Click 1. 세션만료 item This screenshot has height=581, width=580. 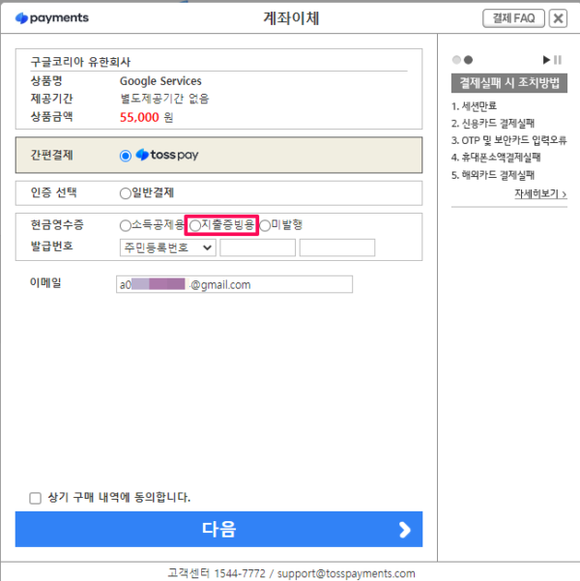[x=474, y=106]
